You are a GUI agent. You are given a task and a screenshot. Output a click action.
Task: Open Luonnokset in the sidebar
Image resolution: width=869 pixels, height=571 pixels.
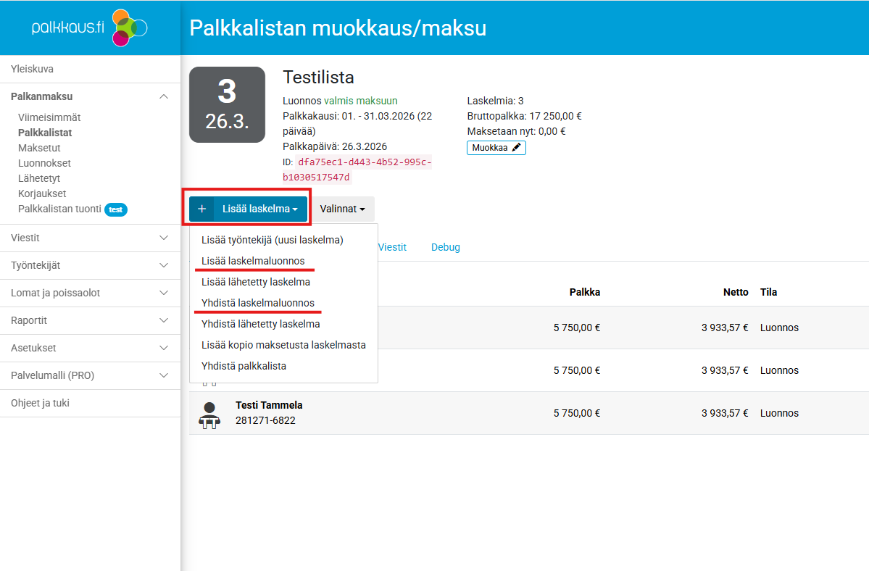(x=44, y=163)
